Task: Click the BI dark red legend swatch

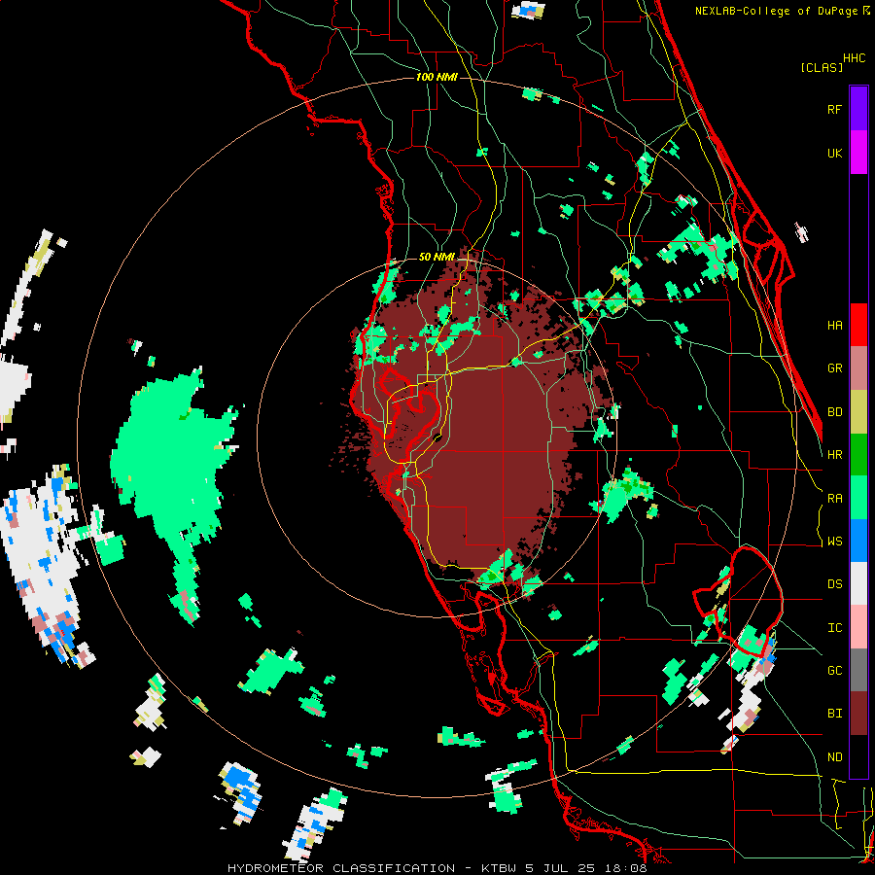Action: click(x=858, y=714)
